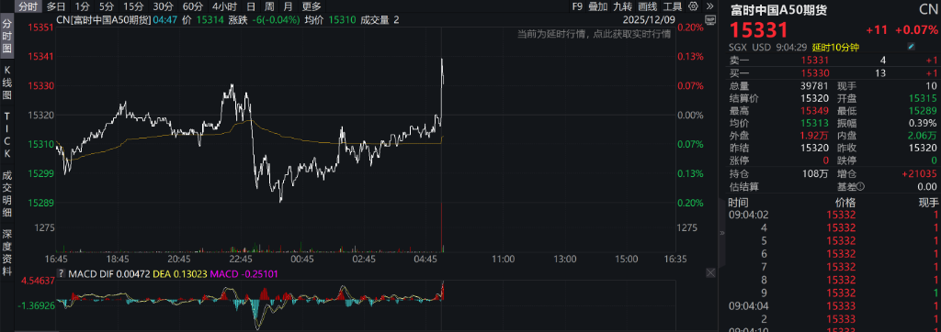Screen dimensions: 941x332
Task: Click the 2025/12/09 date label
Action: click(648, 20)
